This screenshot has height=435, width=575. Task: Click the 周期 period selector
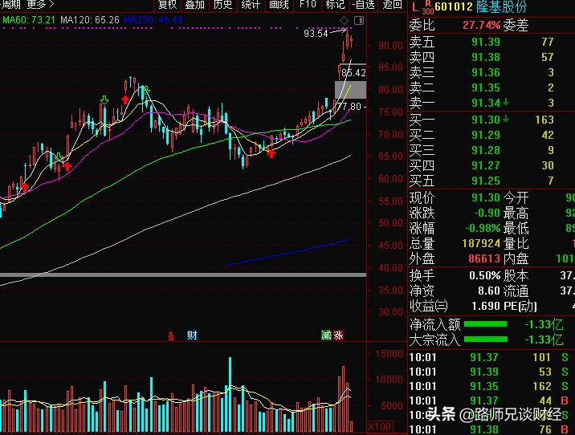tap(11, 4)
